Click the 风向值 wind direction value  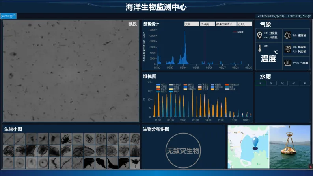[302, 47]
